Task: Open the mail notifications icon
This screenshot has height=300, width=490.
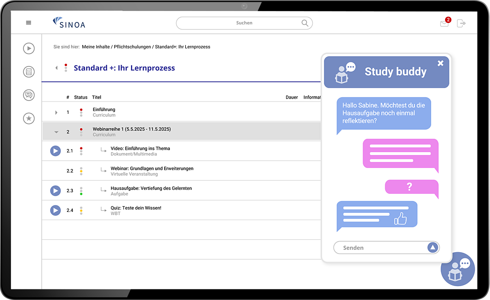Action: click(445, 23)
